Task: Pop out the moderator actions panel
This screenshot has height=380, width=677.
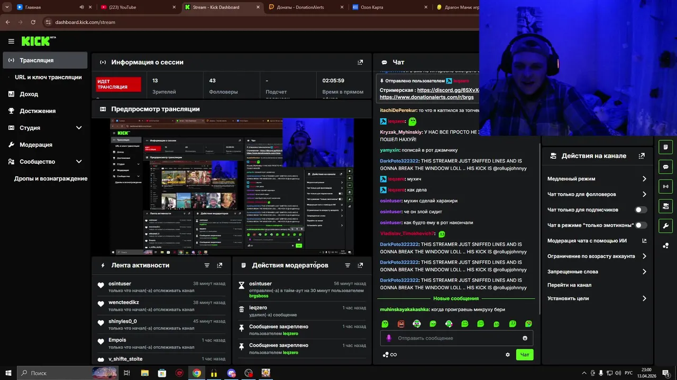Action: tap(360, 265)
